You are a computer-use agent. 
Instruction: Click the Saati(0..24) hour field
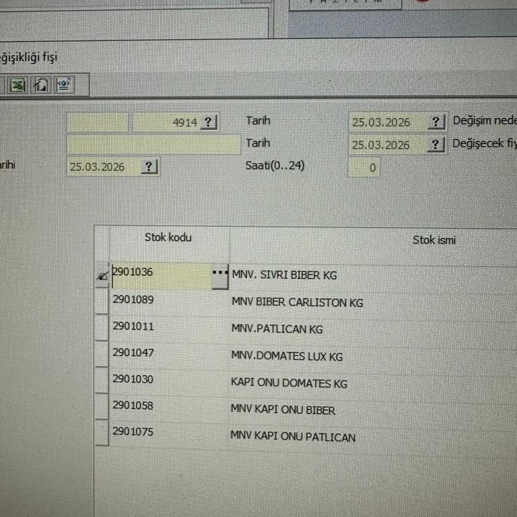364,167
